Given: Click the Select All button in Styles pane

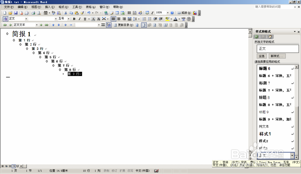Looking at the screenshot, I should coord(262,56).
